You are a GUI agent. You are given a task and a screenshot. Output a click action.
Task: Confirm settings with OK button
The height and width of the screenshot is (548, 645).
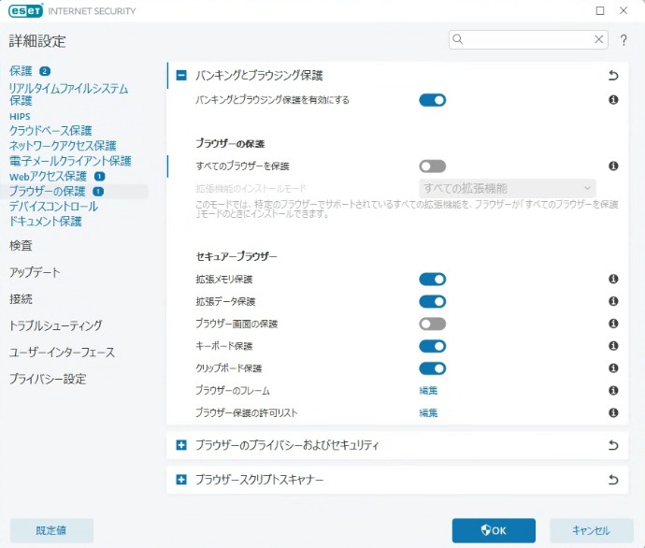click(x=494, y=531)
